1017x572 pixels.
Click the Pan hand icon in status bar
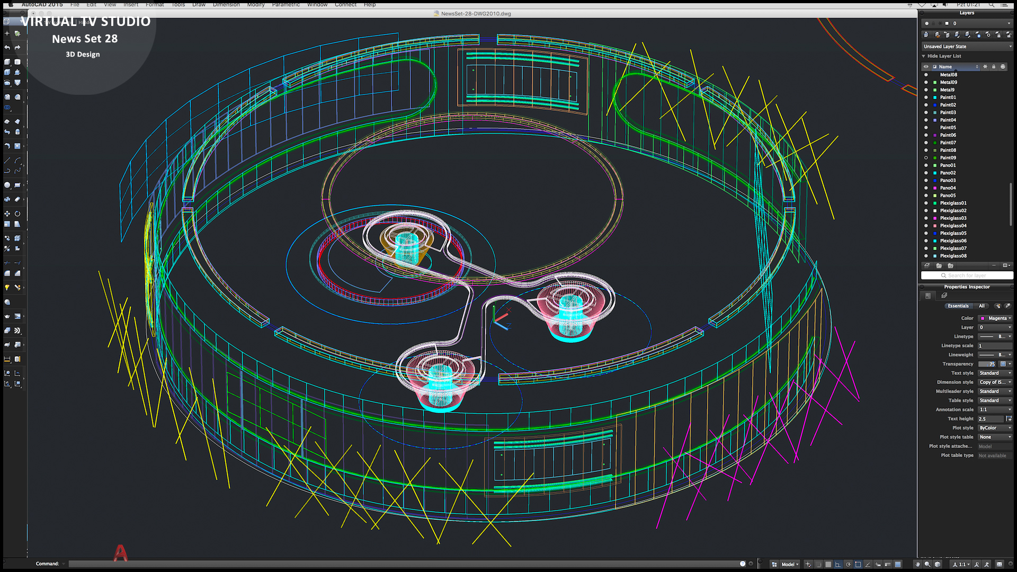pyautogui.click(x=917, y=565)
